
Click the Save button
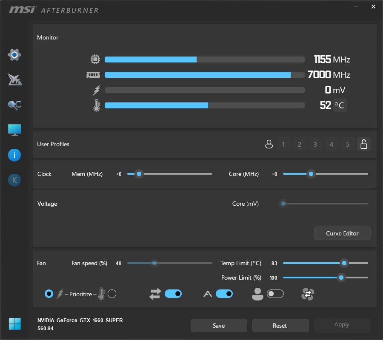(219, 326)
